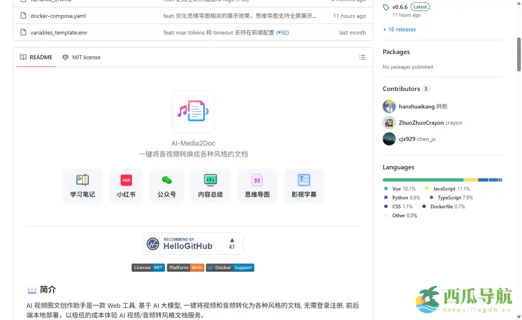The image size is (522, 320).
Task: Click the Docker Support badge
Action: [230, 268]
